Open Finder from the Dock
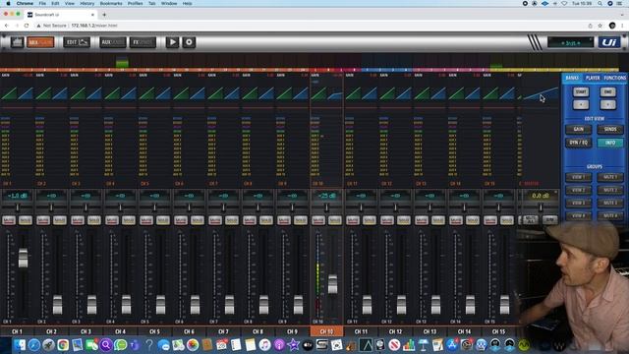This screenshot has height=354, width=629. [20, 345]
